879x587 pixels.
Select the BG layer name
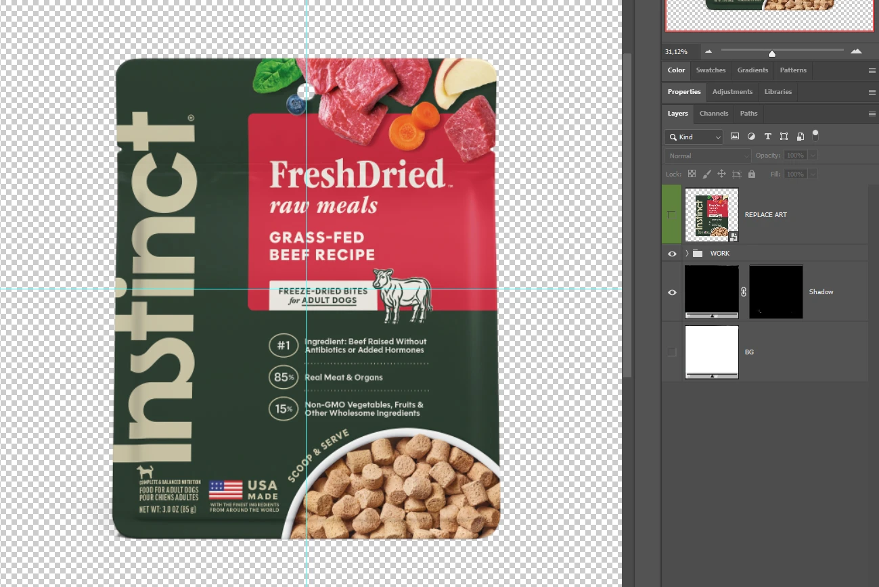click(x=749, y=352)
